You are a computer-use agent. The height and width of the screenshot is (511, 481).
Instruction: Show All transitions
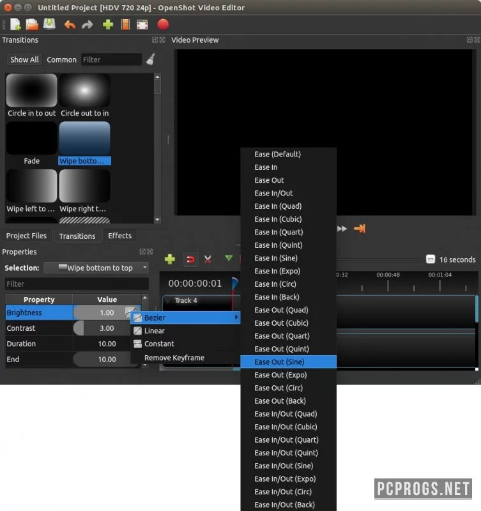[24, 59]
